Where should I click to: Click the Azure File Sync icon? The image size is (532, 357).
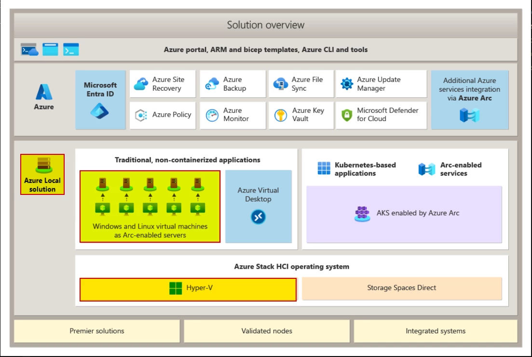click(281, 84)
